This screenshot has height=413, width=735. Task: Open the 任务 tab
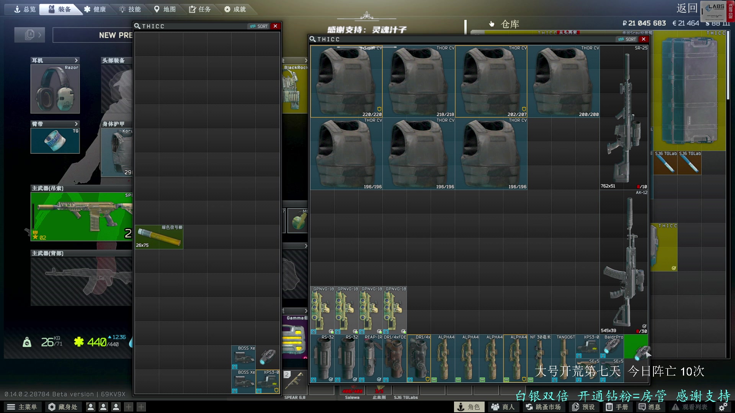(200, 9)
